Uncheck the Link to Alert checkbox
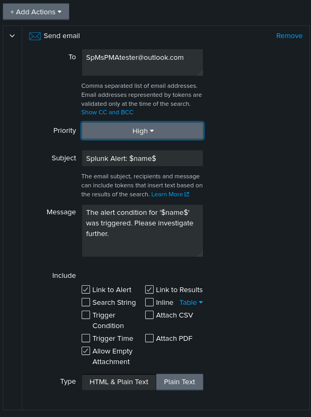Image resolution: width=311 pixels, height=417 pixels. 86,289
